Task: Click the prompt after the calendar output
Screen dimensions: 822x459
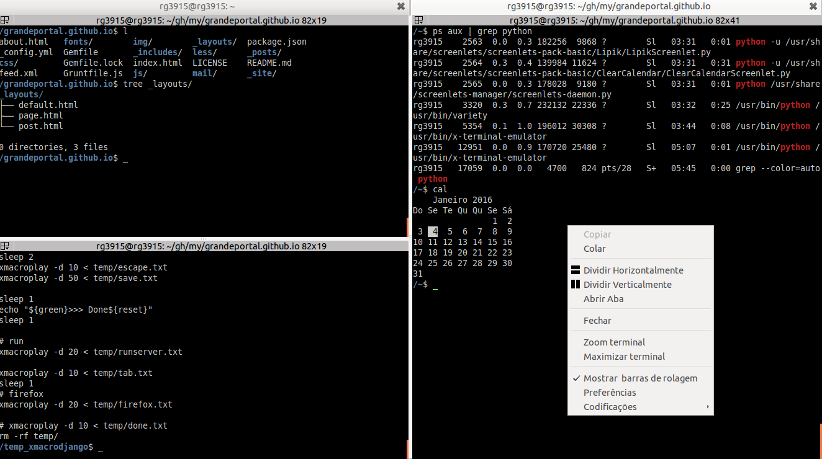Action: pyautogui.click(x=425, y=285)
